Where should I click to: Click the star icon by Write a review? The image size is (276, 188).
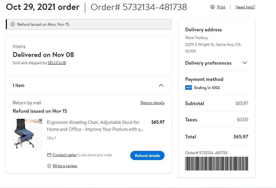49,166
